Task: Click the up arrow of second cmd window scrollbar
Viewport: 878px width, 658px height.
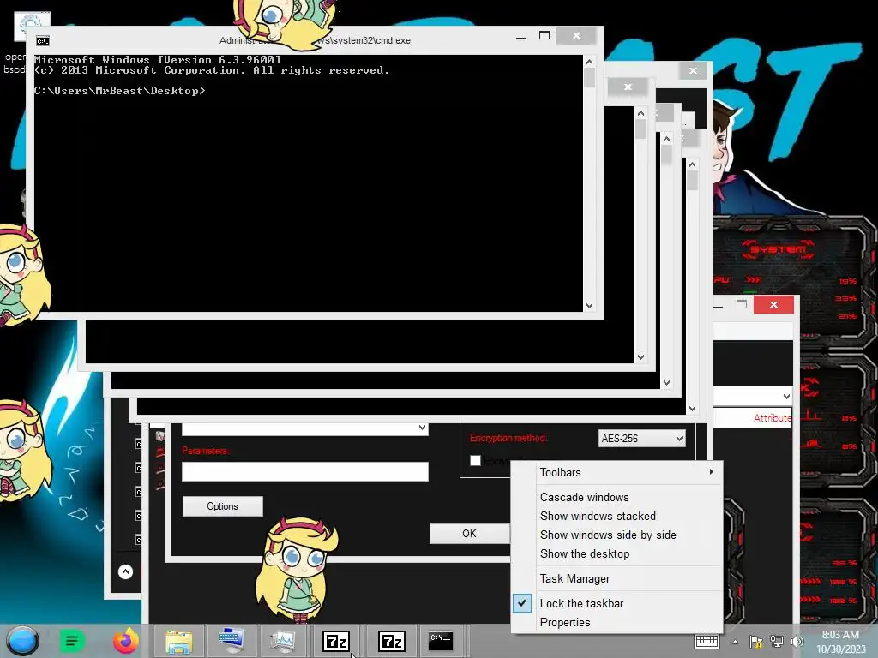Action: point(640,113)
